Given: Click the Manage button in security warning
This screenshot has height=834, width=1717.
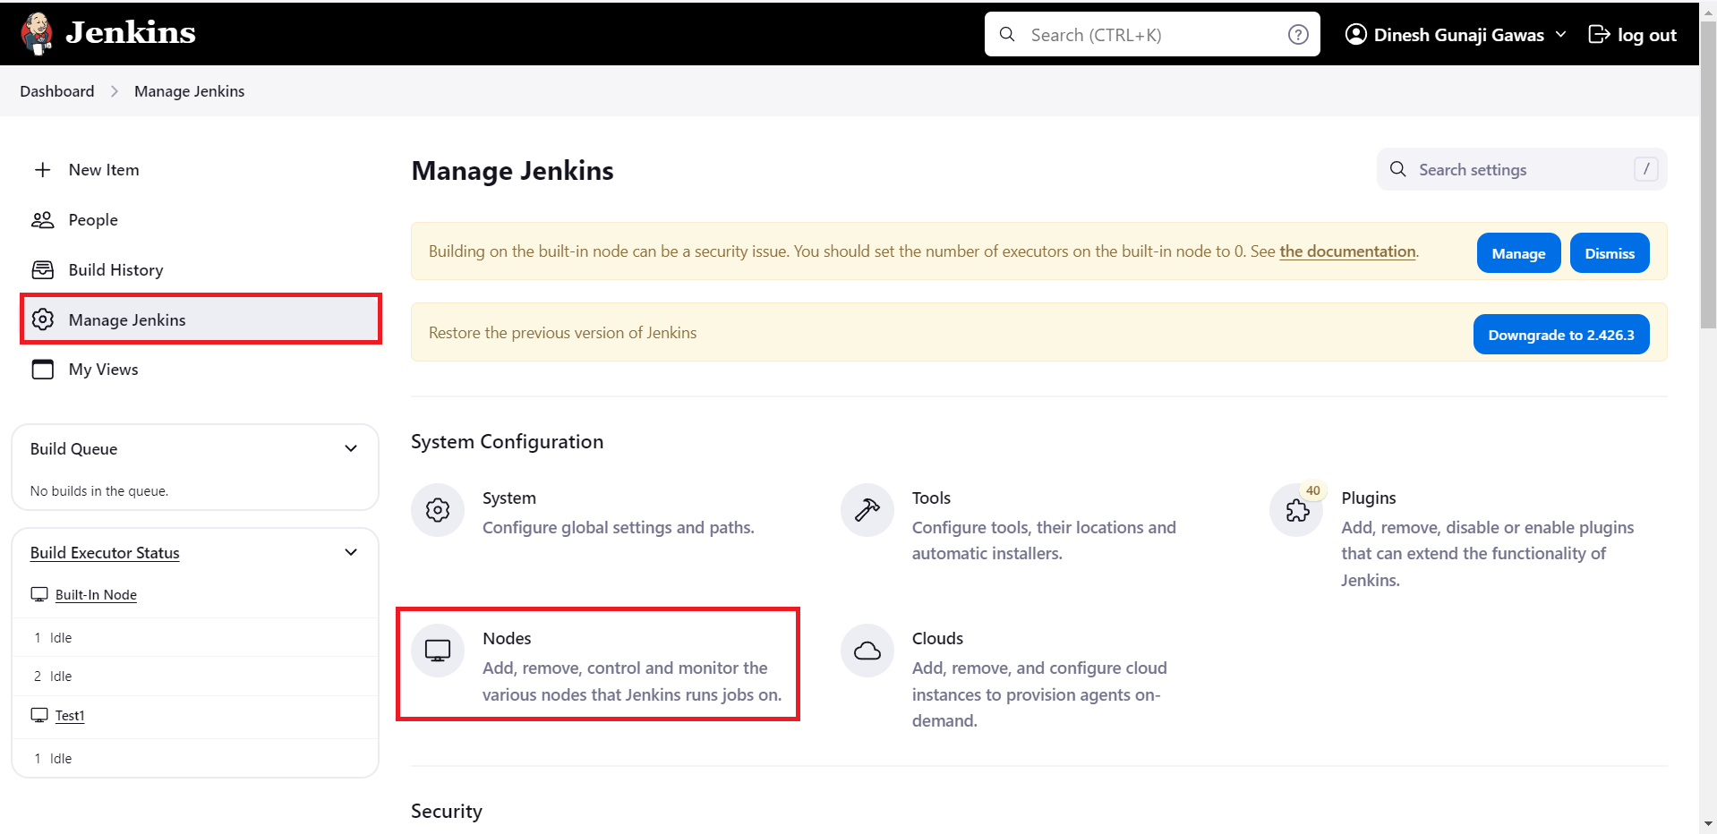Looking at the screenshot, I should pyautogui.click(x=1518, y=253).
